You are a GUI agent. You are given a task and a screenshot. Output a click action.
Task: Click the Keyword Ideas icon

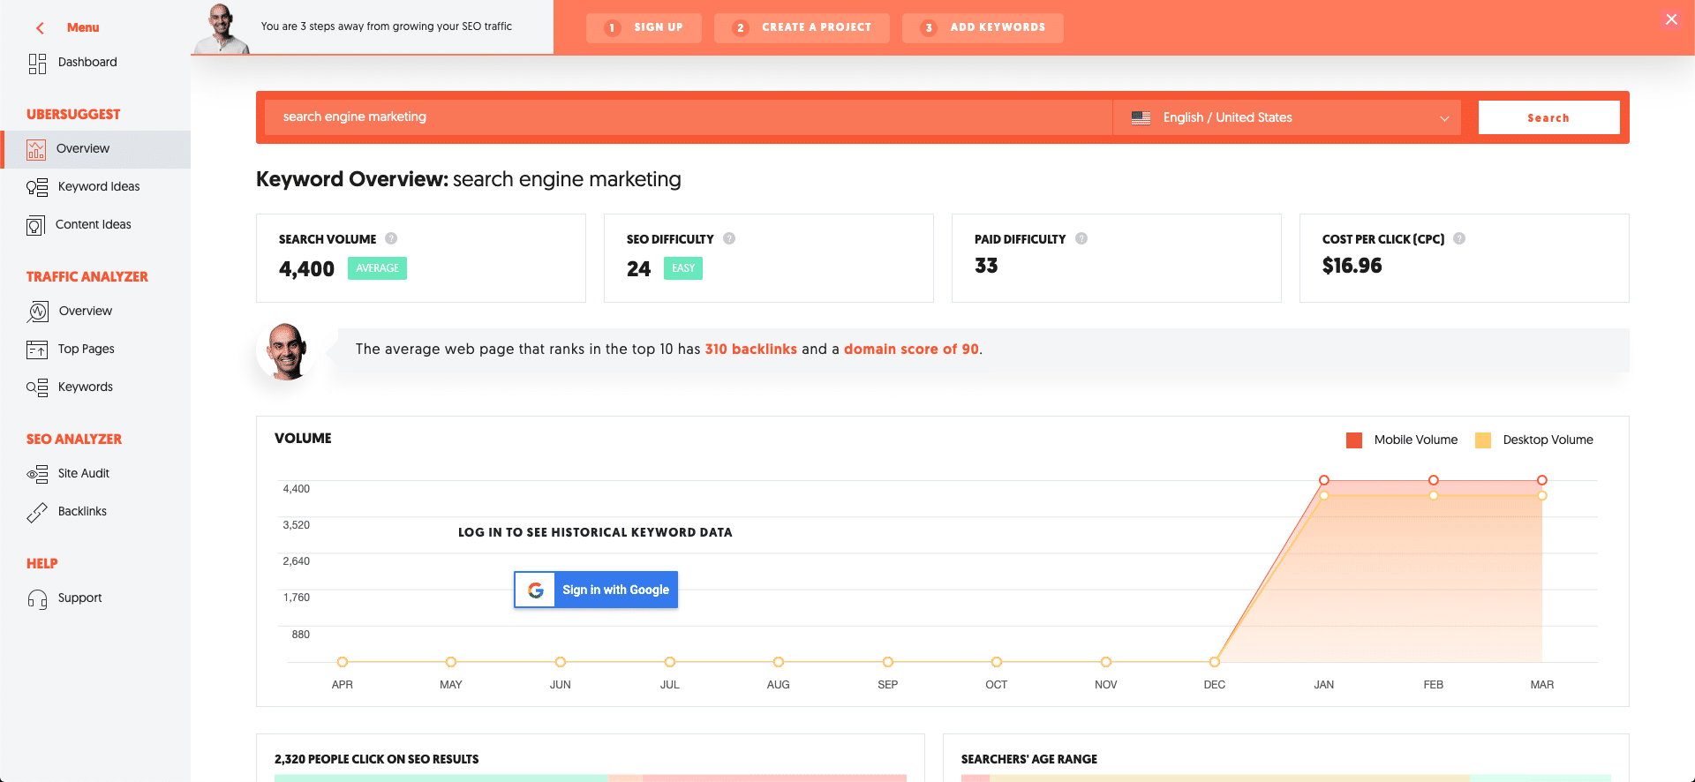37,187
